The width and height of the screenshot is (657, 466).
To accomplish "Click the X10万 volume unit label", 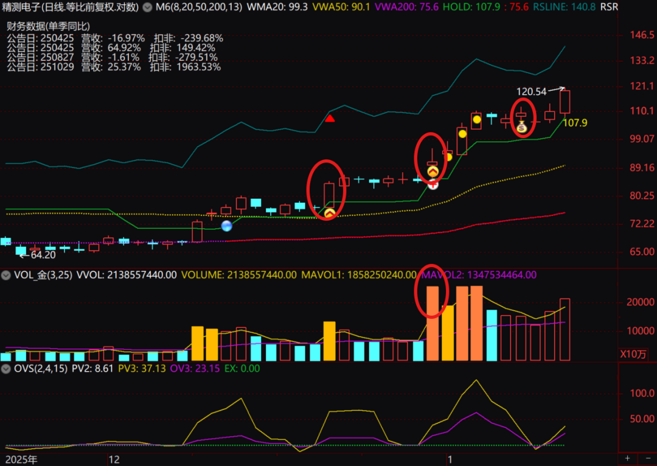I will [633, 354].
